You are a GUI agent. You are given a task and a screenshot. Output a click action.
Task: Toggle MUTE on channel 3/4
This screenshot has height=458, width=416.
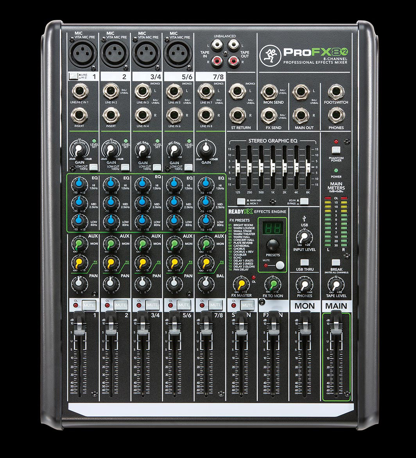152,305
